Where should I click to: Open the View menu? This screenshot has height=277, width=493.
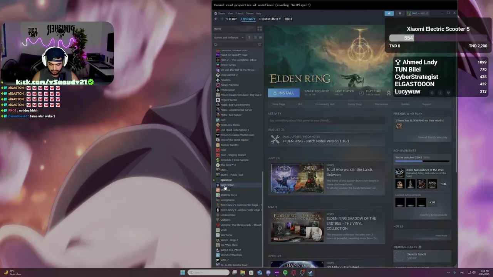[230, 13]
